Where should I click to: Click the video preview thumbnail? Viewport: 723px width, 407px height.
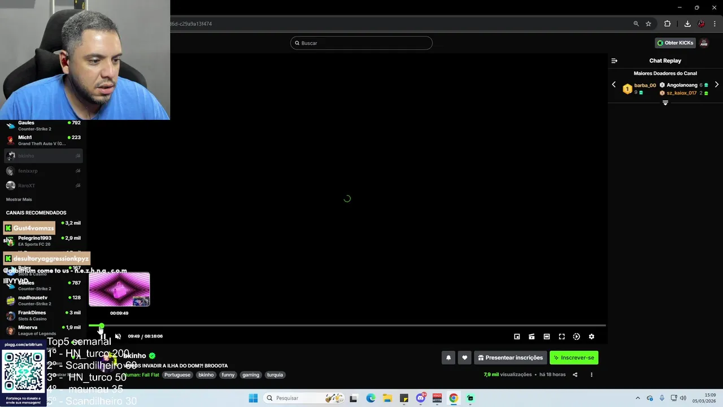[x=119, y=289]
